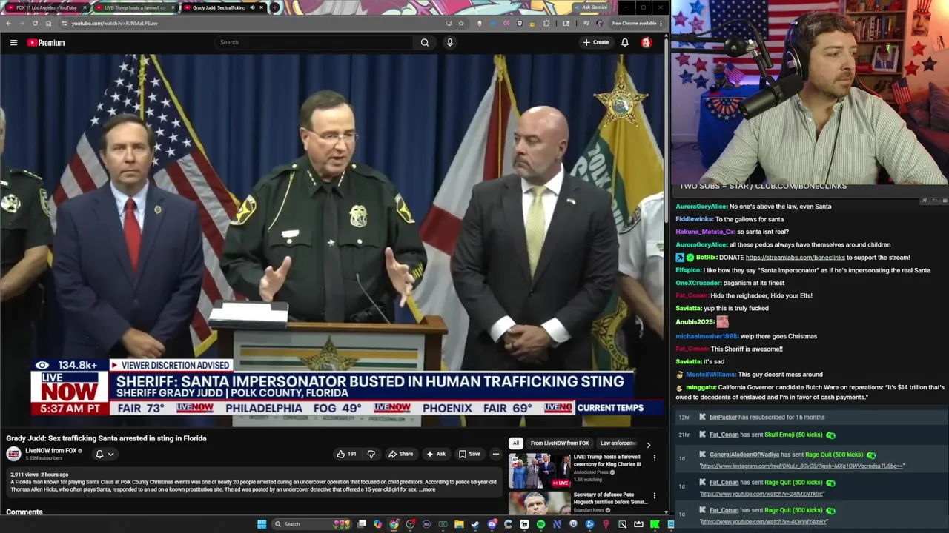
Task: Save the video to a playlist
Action: 469,454
